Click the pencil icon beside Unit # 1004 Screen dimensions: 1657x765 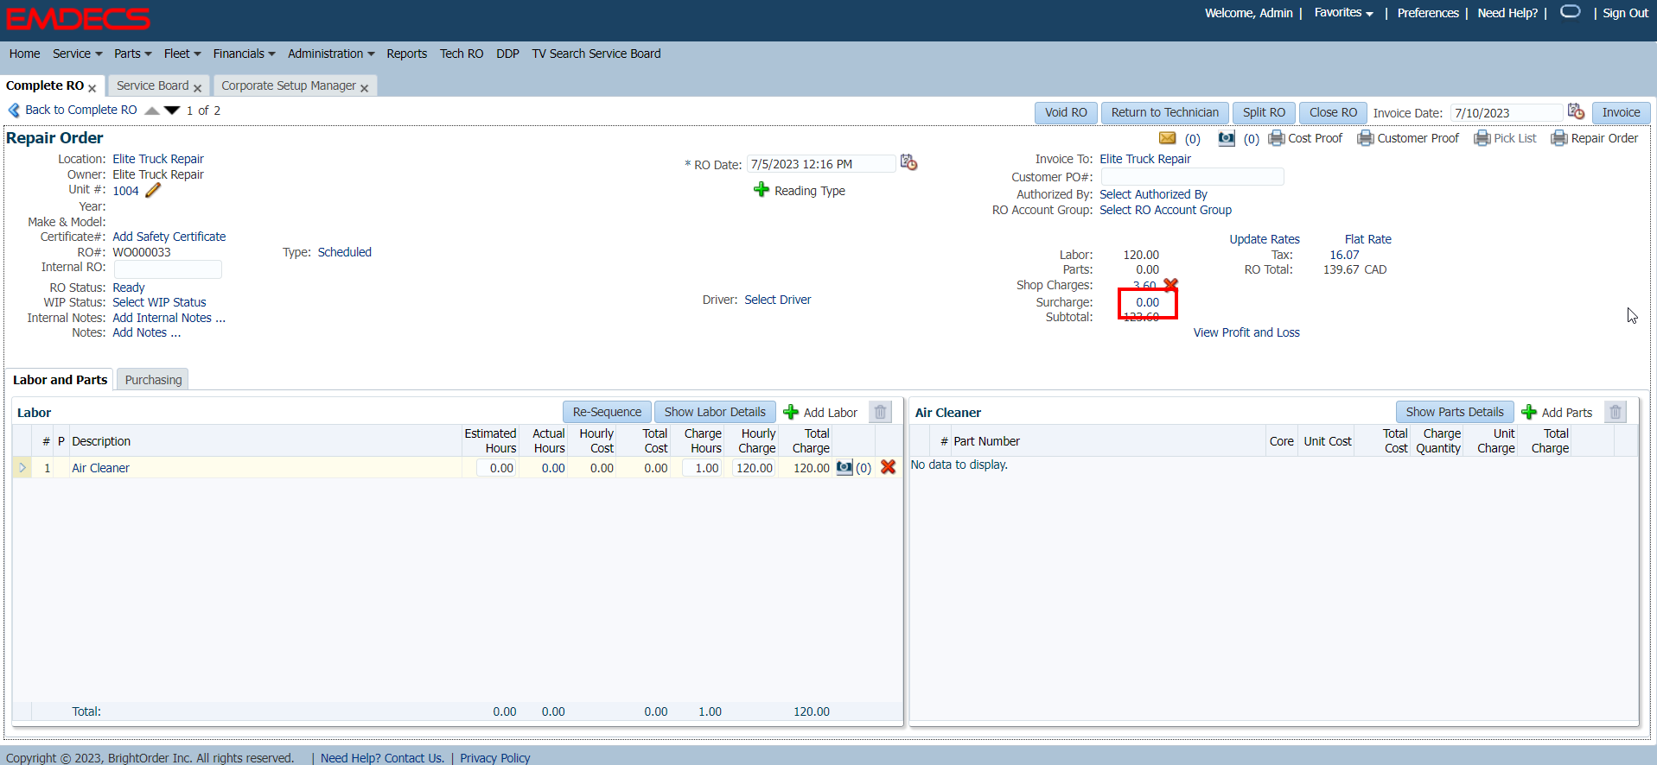153,191
